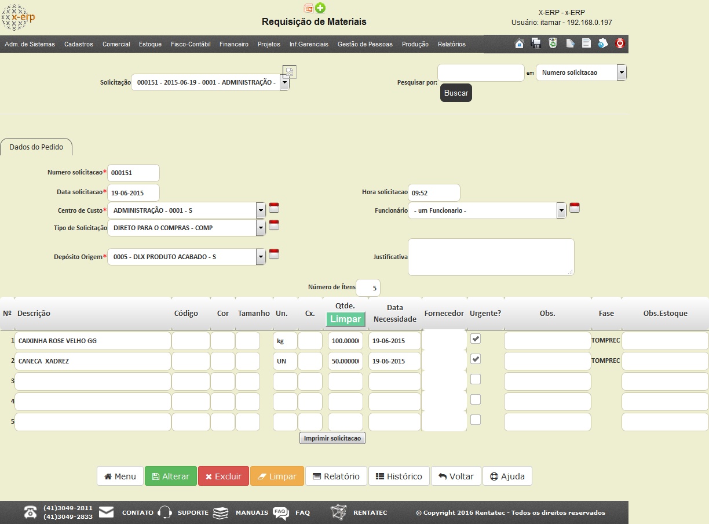Click the papers with blue circle icon
This screenshot has width=709, height=524.
(603, 43)
